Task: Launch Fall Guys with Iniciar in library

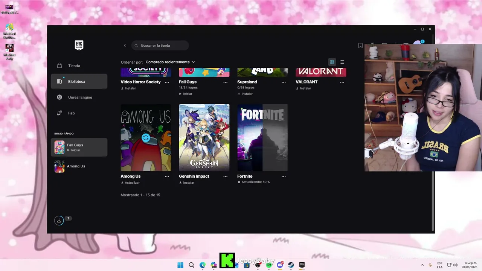Action: pos(186,94)
